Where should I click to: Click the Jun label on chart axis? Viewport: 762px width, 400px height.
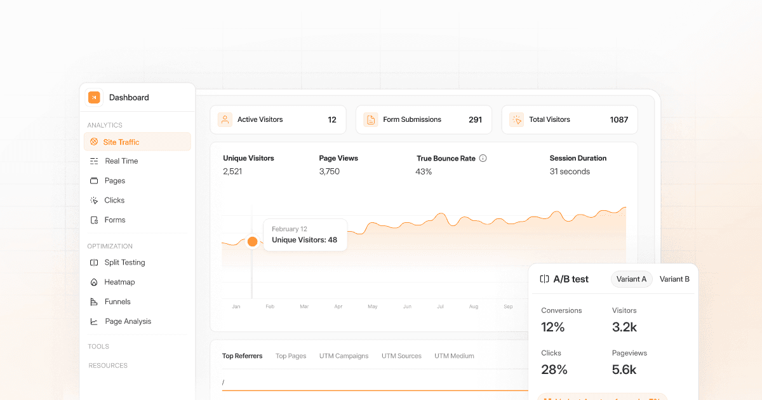tap(406, 307)
